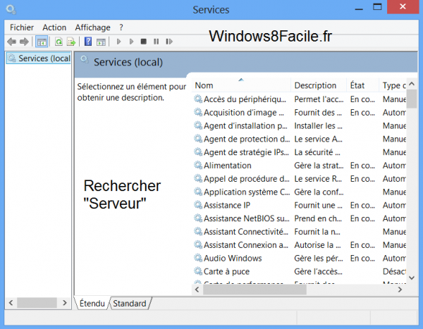Click the Gère les pér... description cell
423x329 pixels.
[x=319, y=258]
